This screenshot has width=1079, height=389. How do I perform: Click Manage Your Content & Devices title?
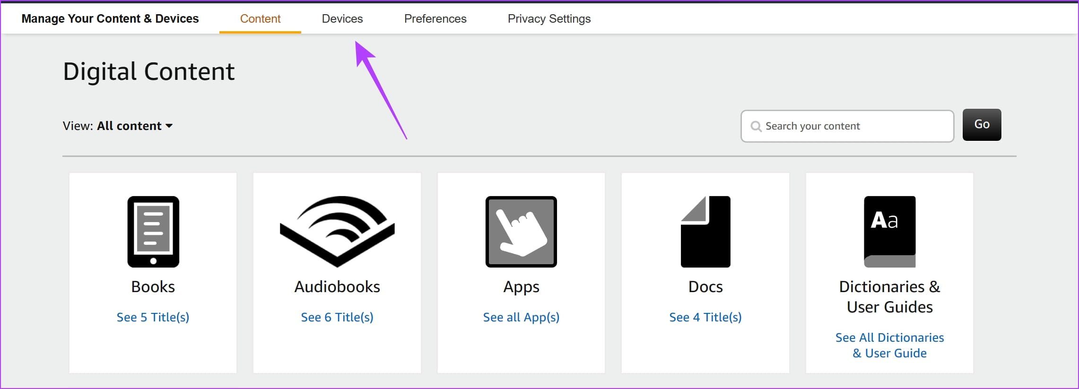[110, 18]
